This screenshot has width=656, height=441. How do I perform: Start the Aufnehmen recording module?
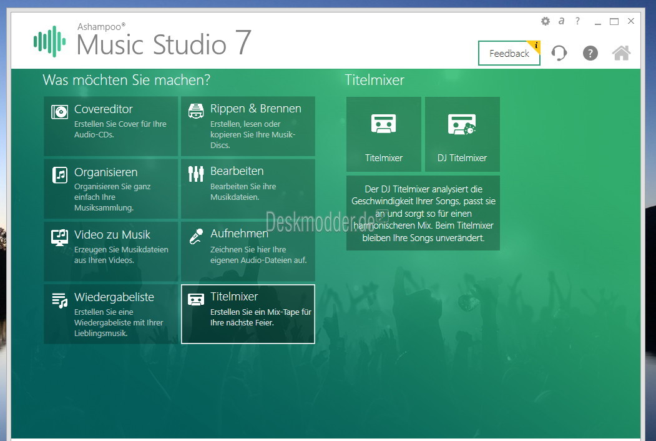(248, 251)
